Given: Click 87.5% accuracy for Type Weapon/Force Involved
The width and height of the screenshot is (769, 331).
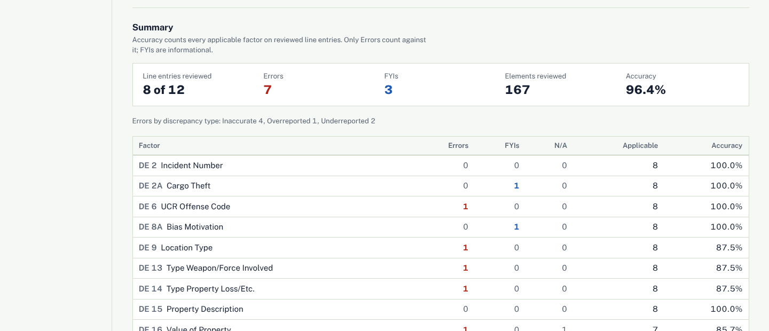Looking at the screenshot, I should [x=729, y=268].
